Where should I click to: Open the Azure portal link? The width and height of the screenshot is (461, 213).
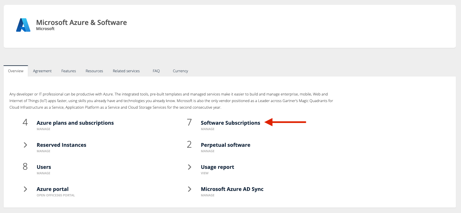(52, 189)
